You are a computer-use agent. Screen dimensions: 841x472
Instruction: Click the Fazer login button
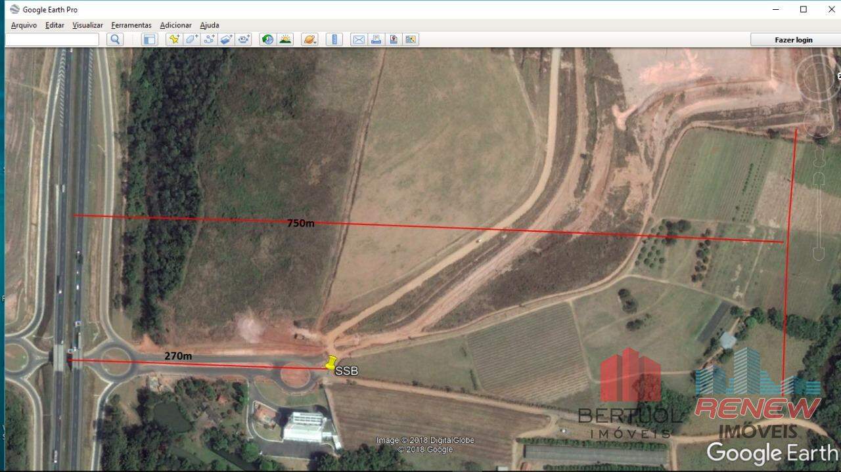[794, 39]
